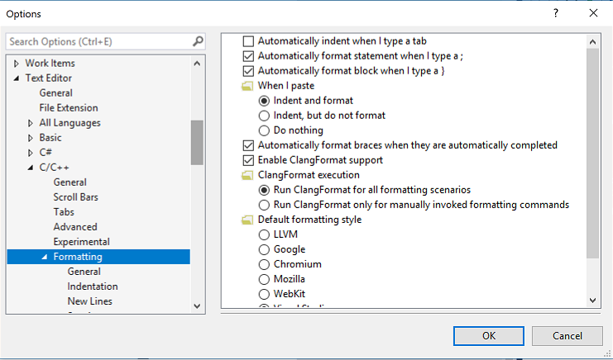Enable automatic indent when typing a tab
The width and height of the screenshot is (613, 360).
coord(248,41)
